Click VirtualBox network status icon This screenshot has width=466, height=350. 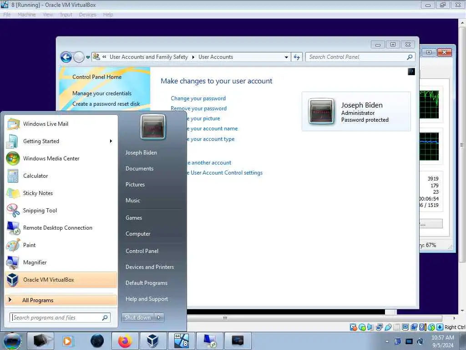point(379,327)
